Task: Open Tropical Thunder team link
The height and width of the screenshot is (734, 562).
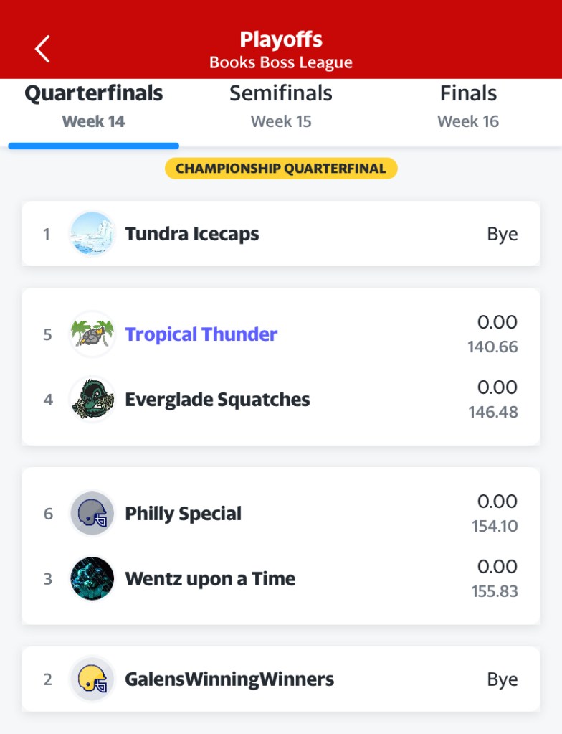Action: coord(201,334)
